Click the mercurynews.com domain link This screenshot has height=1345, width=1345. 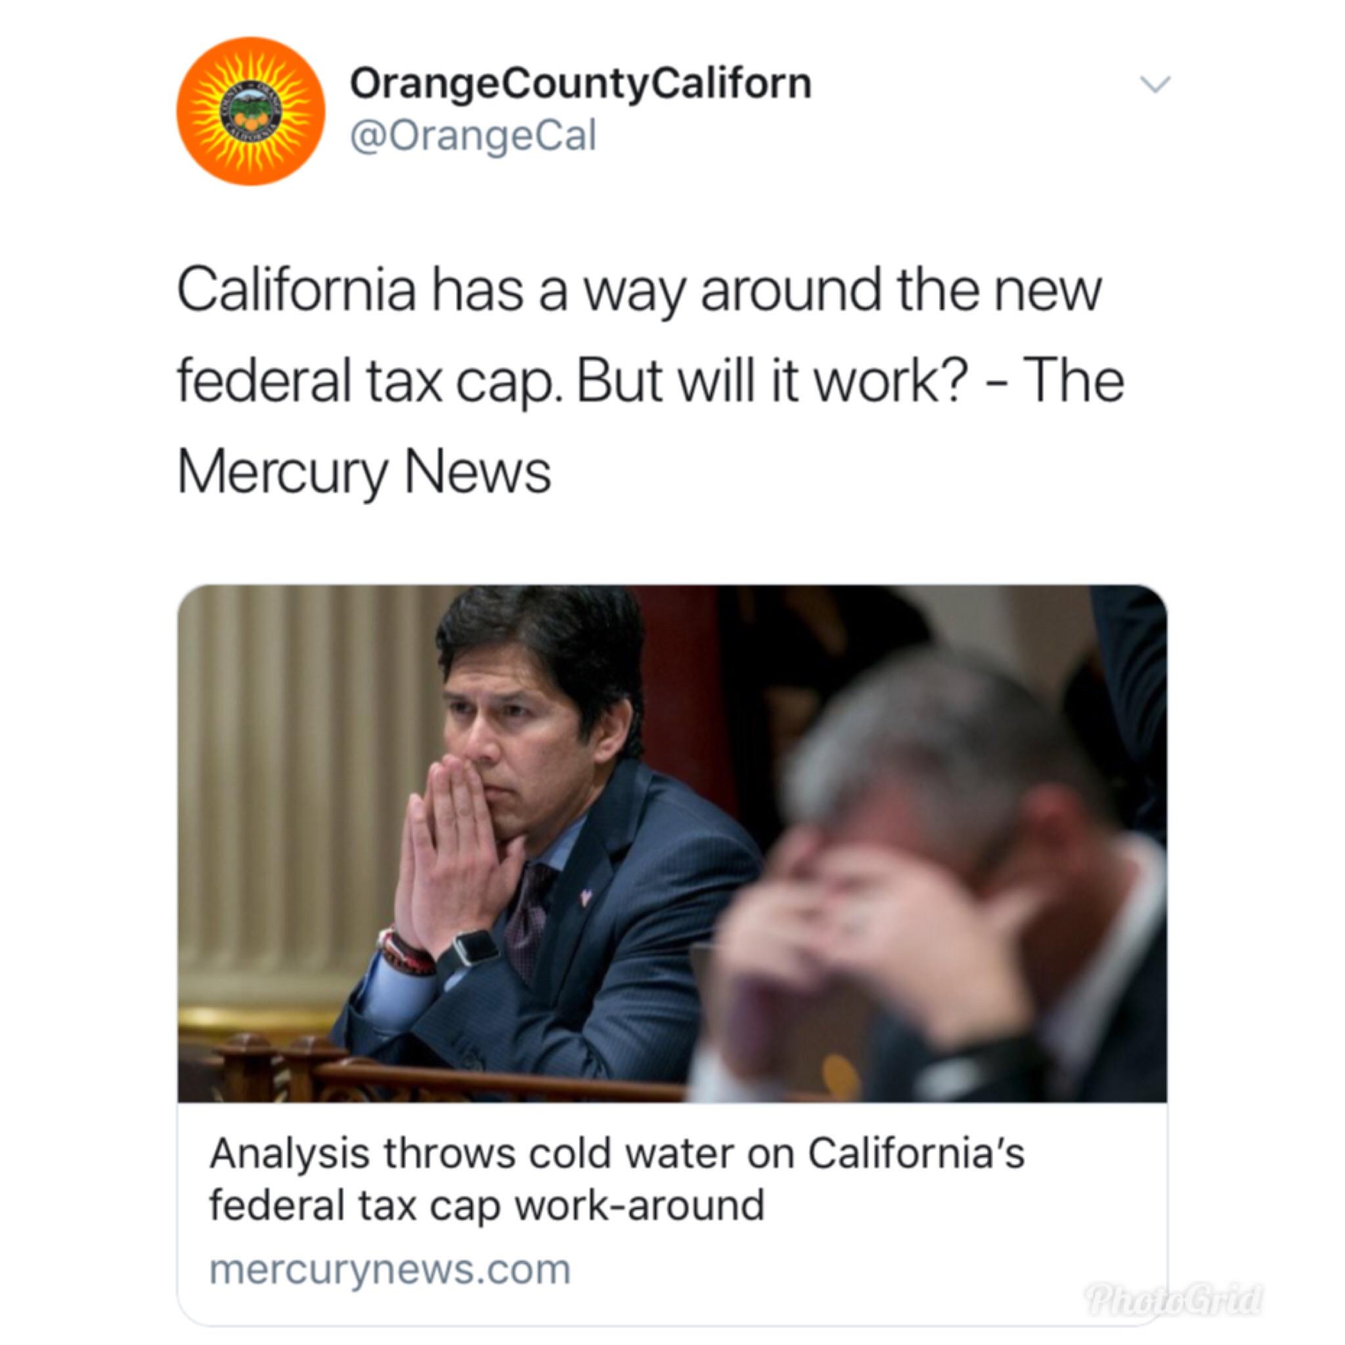coord(390,1269)
